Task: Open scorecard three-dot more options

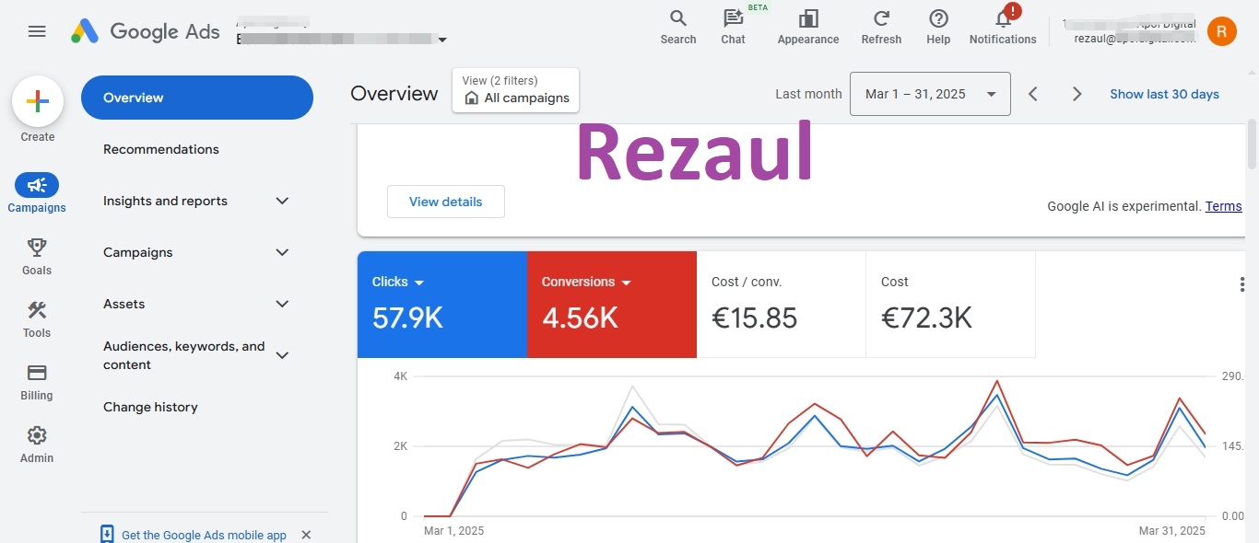Action: click(1242, 285)
